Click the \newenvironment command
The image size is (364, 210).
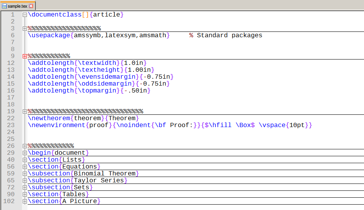57,125
